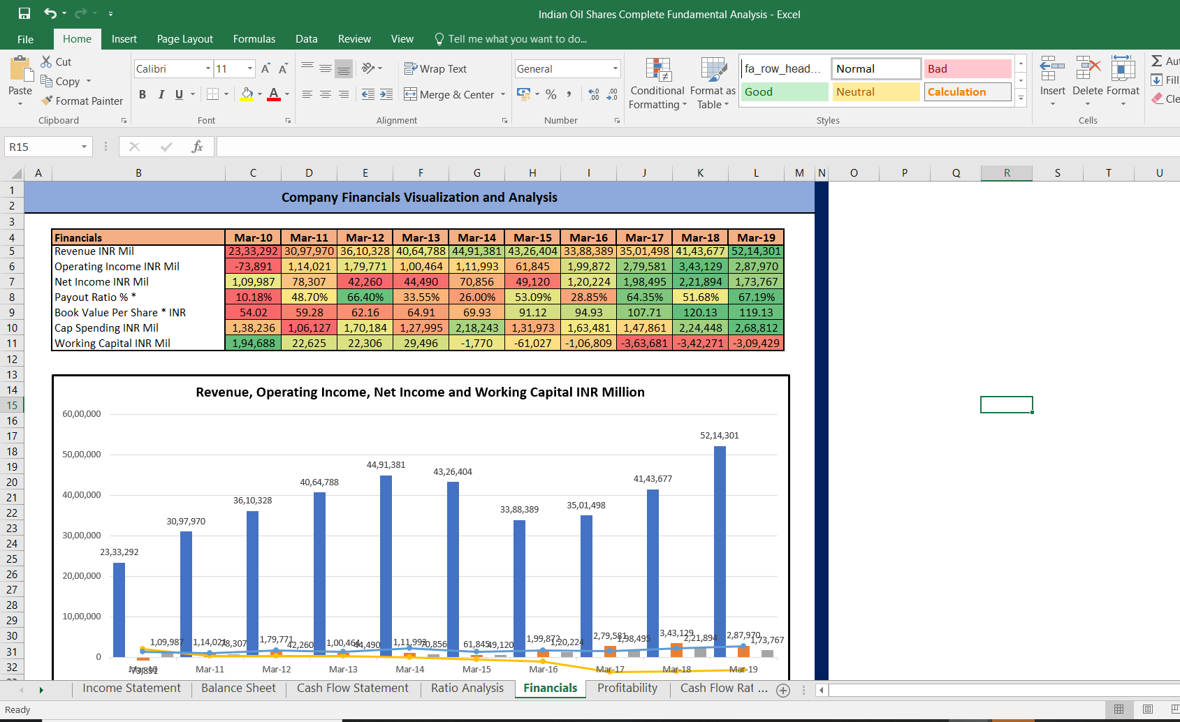This screenshot has height=722, width=1180.
Task: Click in the formula bar
Action: pyautogui.click(x=697, y=147)
